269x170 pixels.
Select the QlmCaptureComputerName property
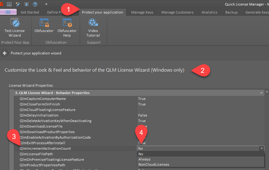coord(43,99)
